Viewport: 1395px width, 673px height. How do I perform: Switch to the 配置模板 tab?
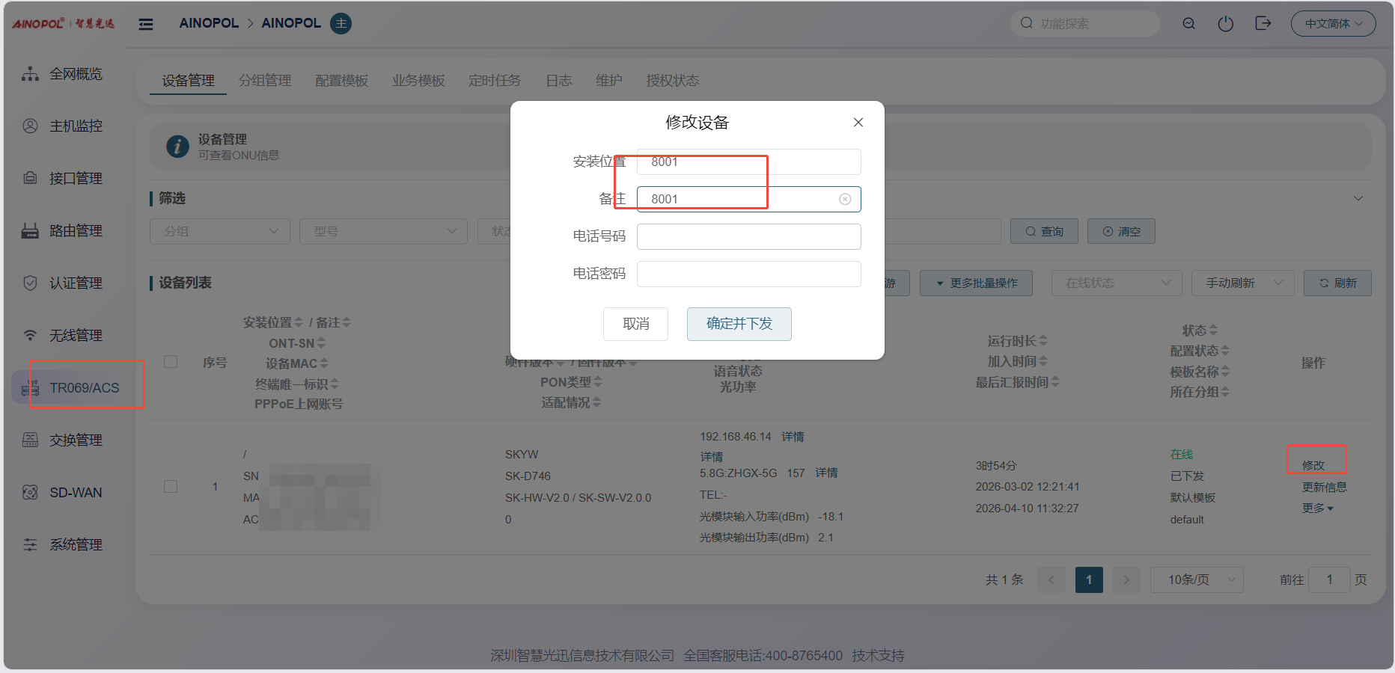(341, 81)
